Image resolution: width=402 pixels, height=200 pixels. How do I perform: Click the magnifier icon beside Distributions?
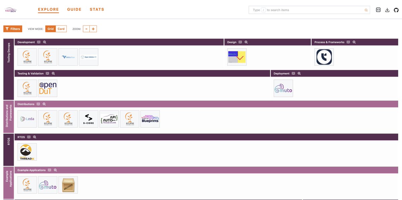coord(44,104)
